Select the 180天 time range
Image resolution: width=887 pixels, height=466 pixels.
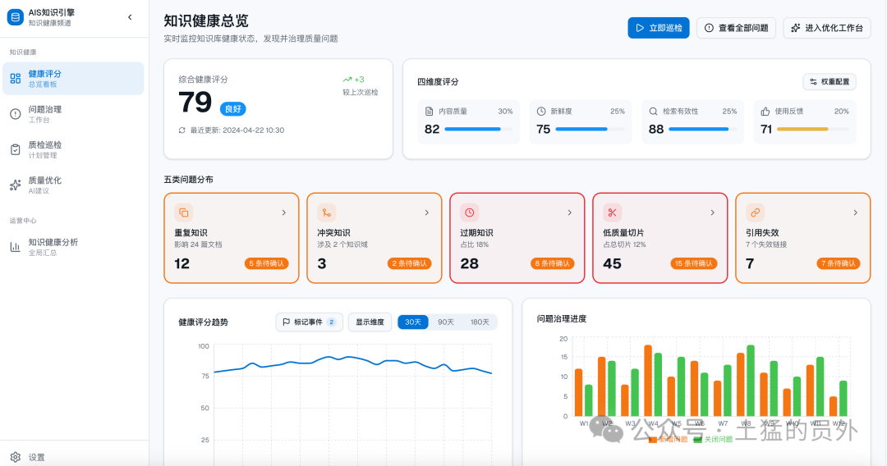(480, 322)
